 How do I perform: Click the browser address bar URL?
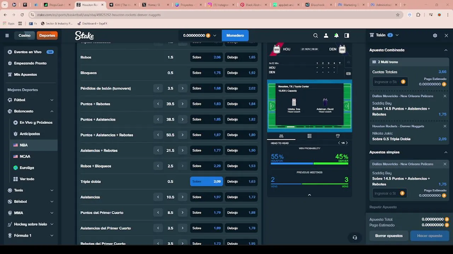tap(99, 15)
